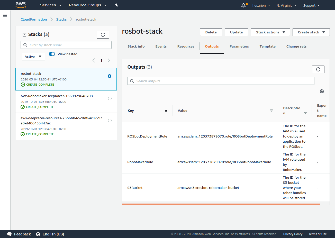Switch to the Stack info tab

coord(136,46)
